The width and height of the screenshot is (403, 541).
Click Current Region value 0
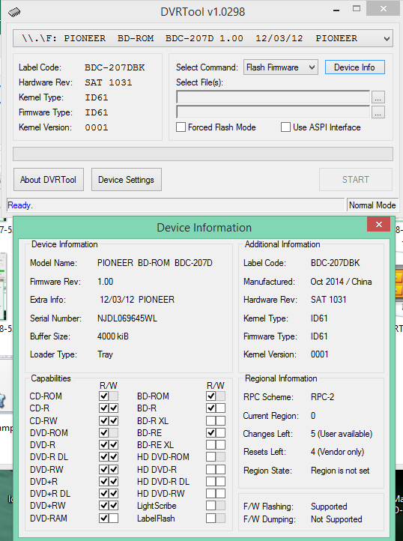[313, 415]
